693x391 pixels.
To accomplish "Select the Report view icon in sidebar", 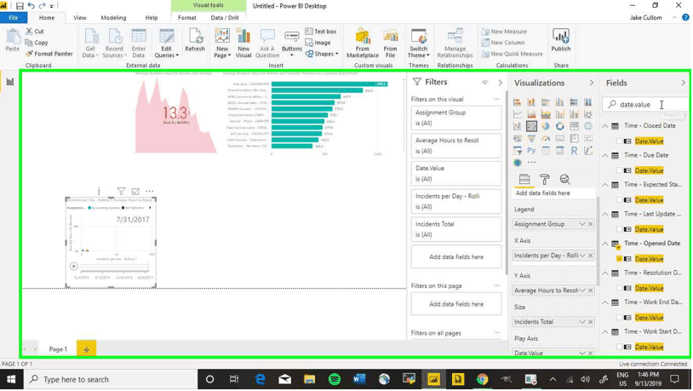I will [9, 82].
